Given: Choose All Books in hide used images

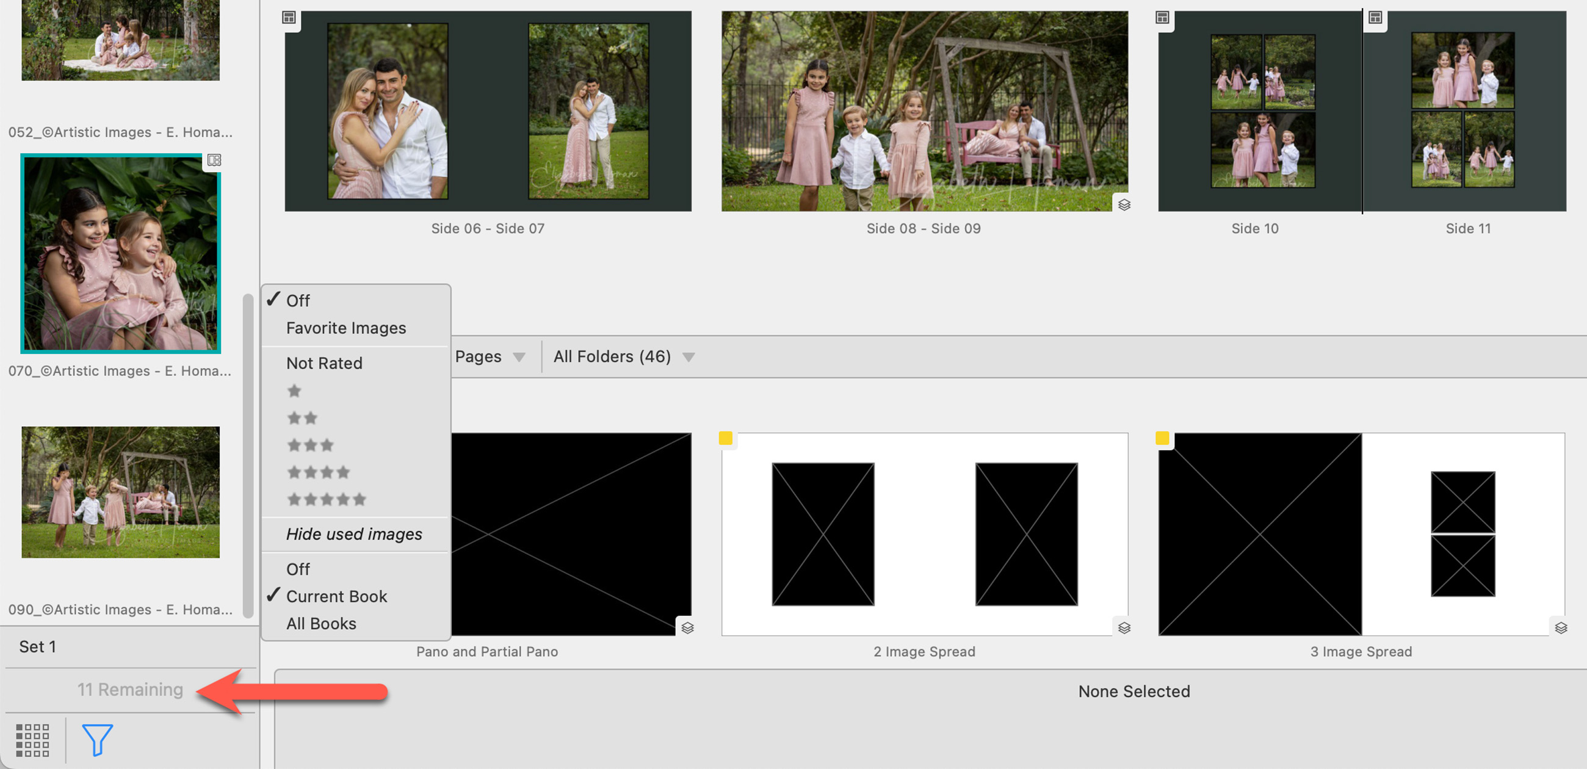Looking at the screenshot, I should tap(321, 624).
